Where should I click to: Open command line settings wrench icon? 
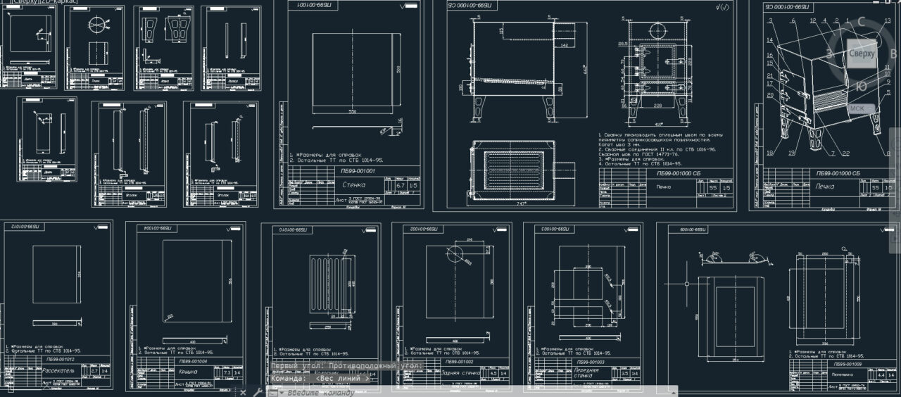pos(258,392)
